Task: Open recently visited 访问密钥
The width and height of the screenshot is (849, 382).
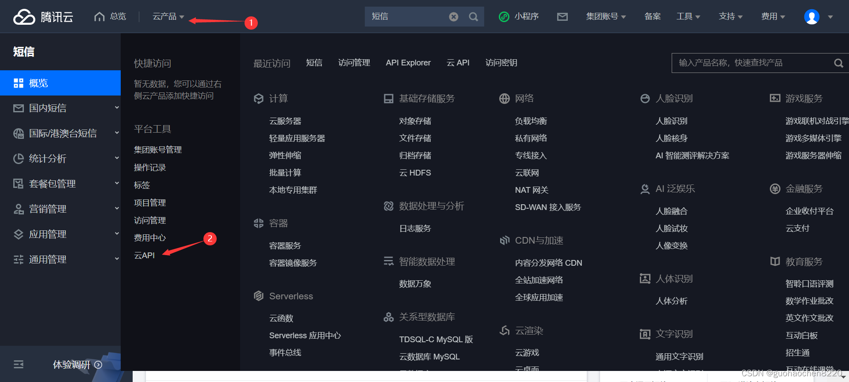Action: click(x=501, y=63)
